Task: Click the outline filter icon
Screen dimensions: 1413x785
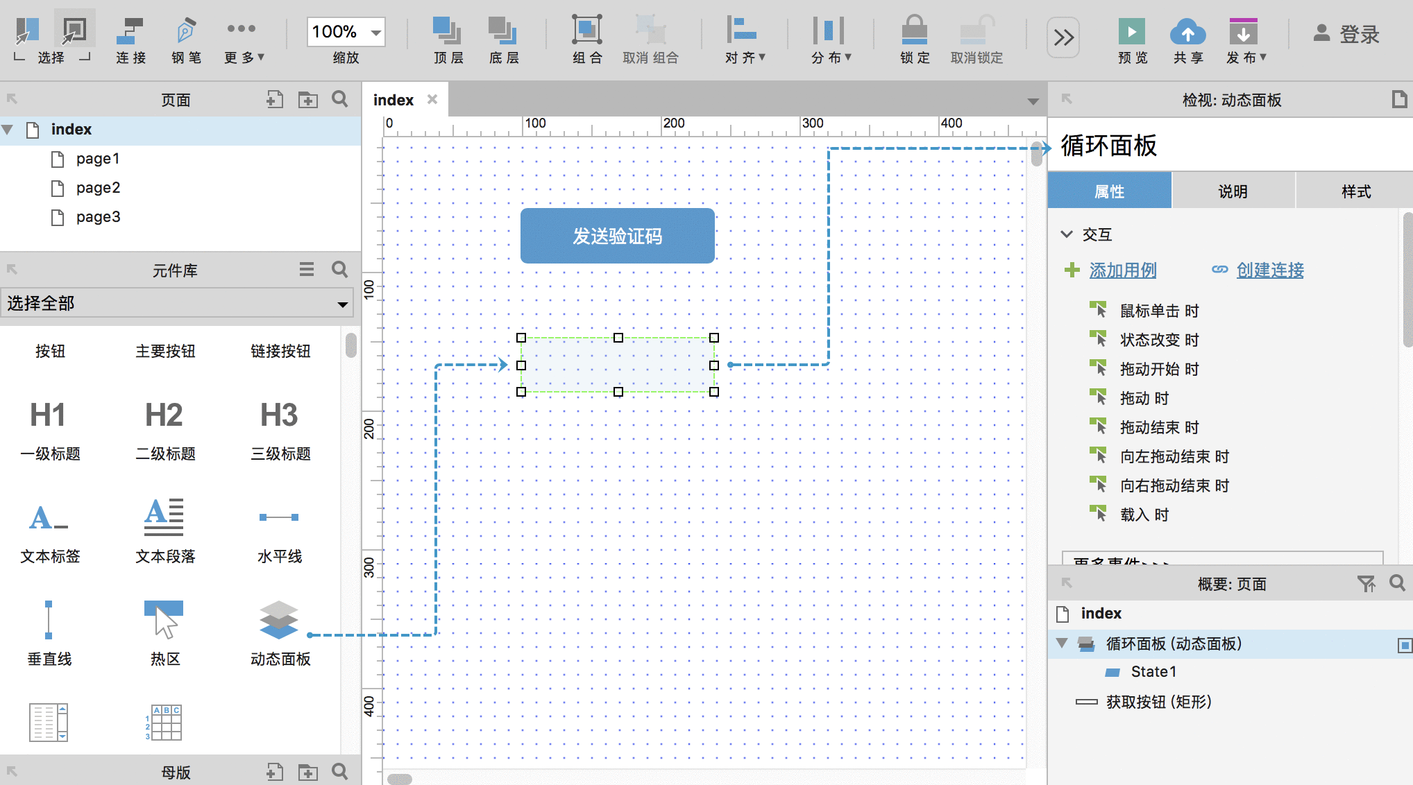Action: (1366, 584)
